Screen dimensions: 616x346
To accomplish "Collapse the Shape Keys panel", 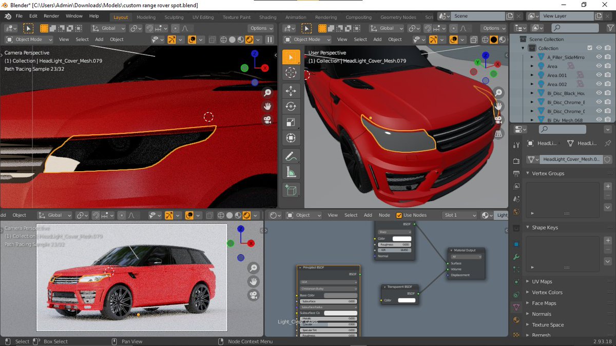I will coord(528,228).
